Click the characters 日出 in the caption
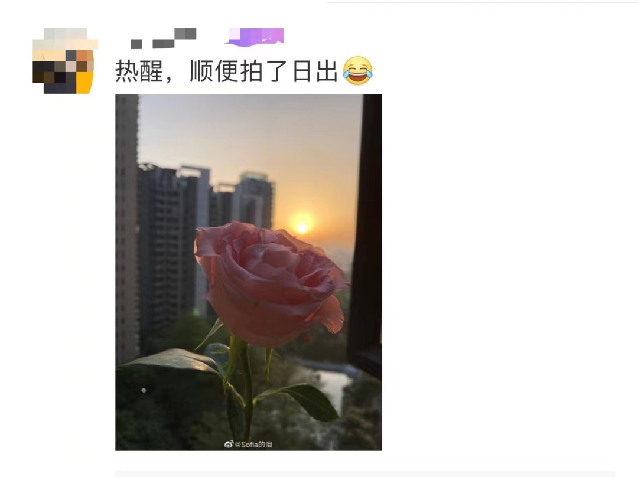This screenshot has width=638, height=477. coord(315,71)
